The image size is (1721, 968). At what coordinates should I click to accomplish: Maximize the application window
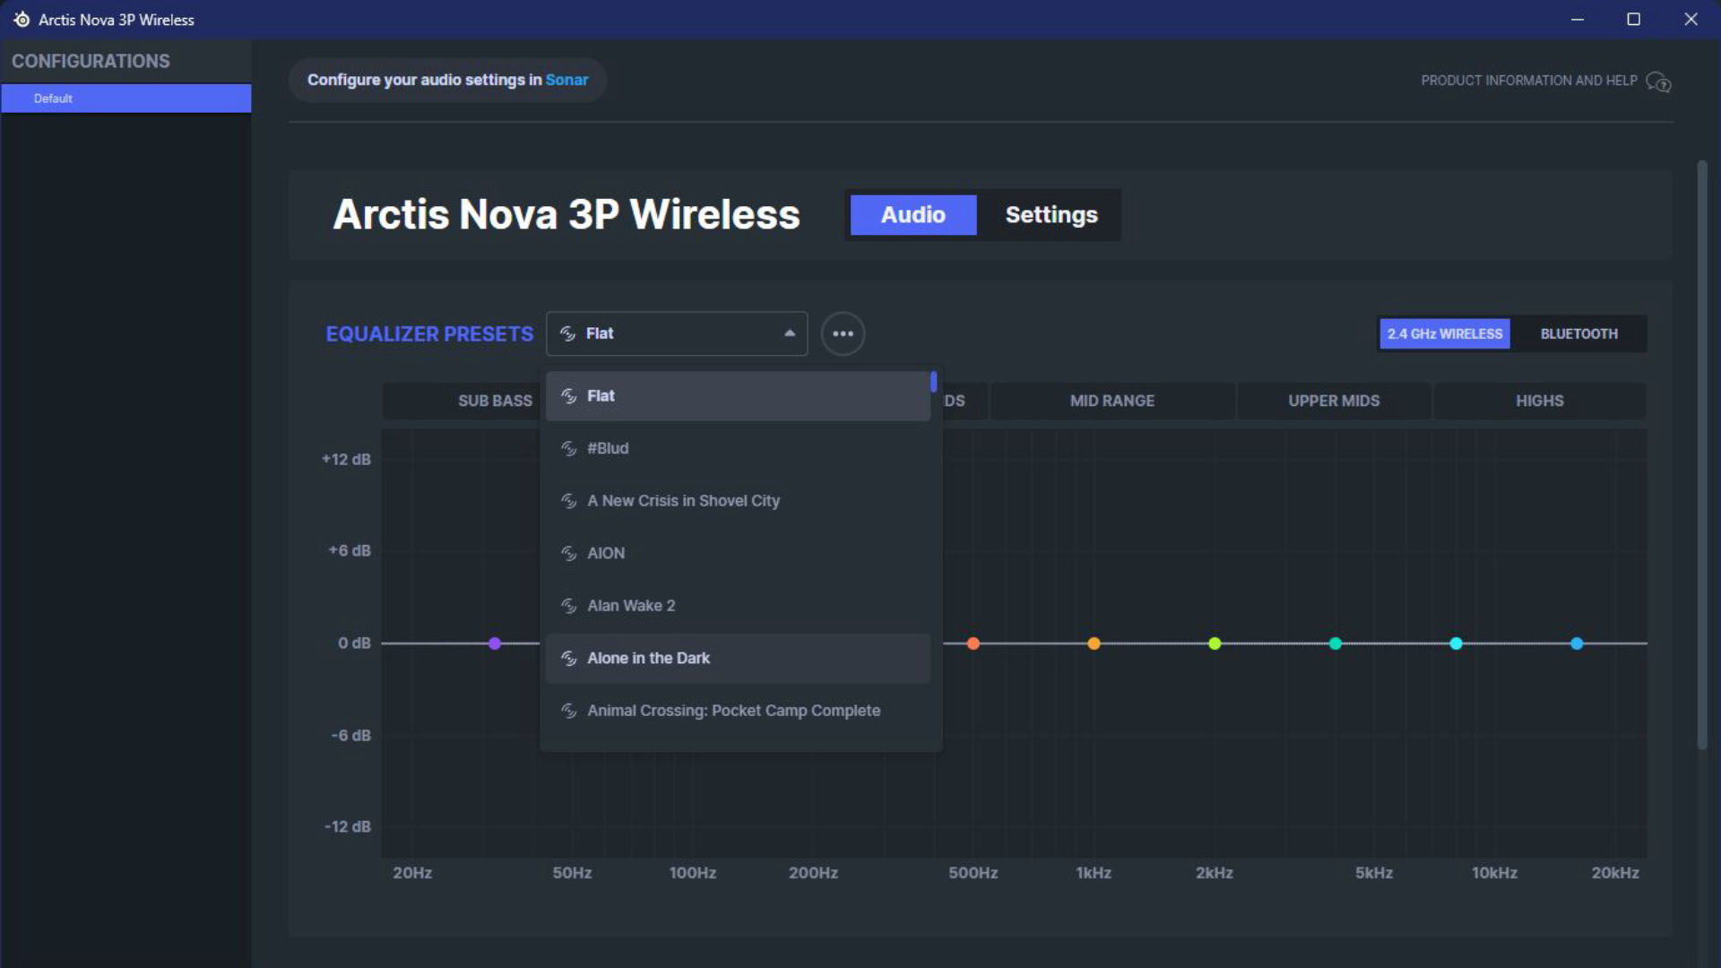click(x=1633, y=19)
